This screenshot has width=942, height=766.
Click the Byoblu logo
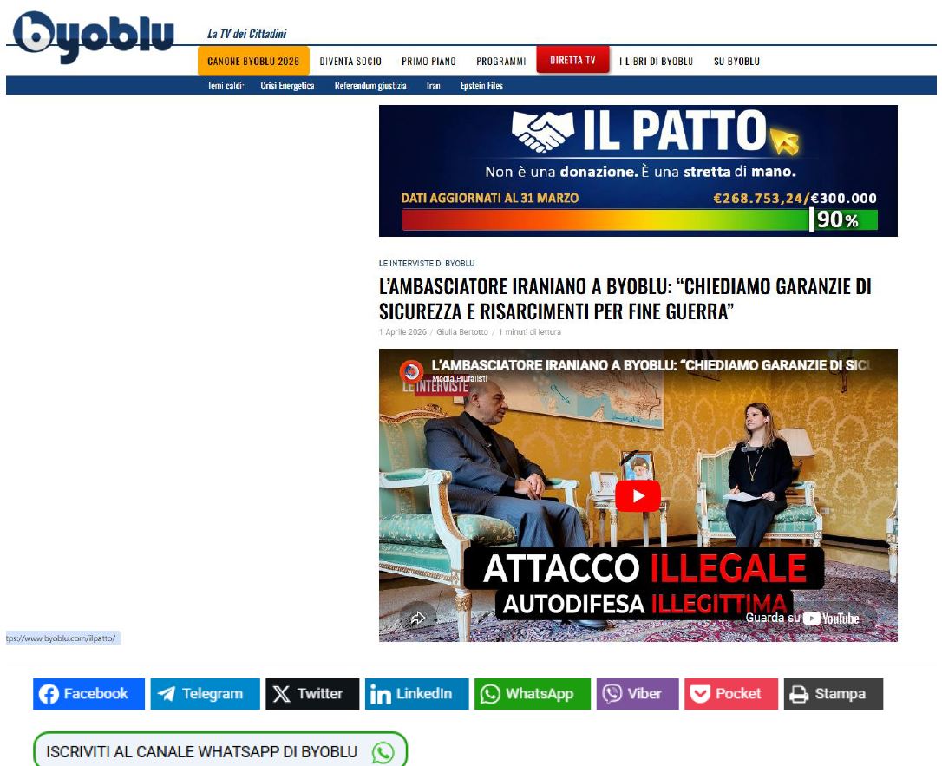pyautogui.click(x=93, y=37)
